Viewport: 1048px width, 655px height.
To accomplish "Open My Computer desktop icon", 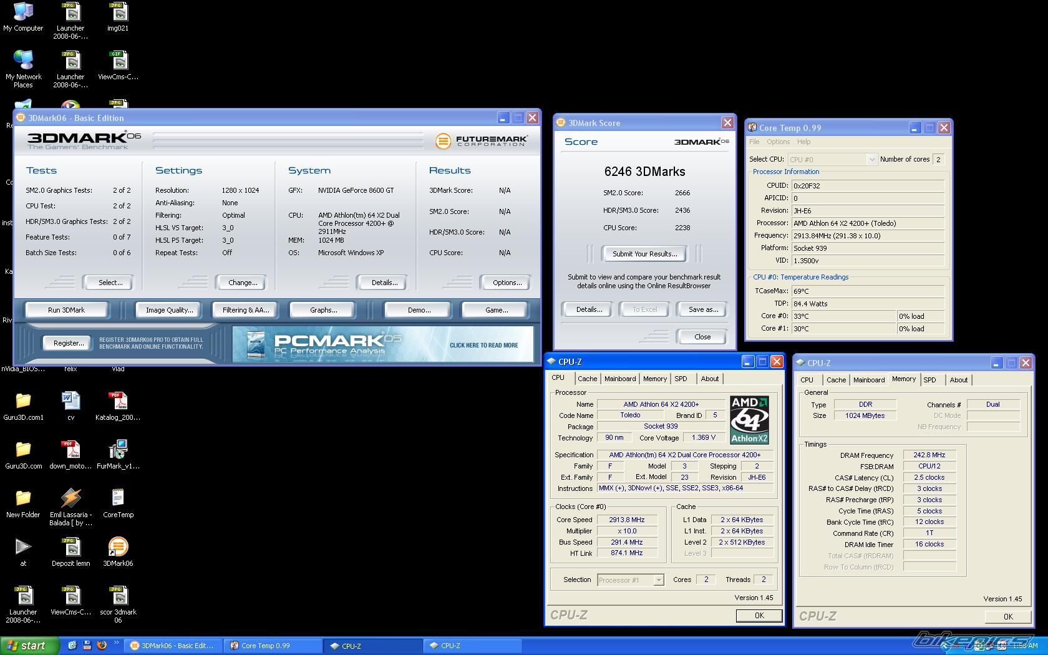I will pos(23,17).
